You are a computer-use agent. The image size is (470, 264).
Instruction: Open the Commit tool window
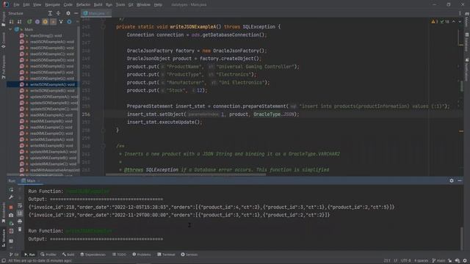[3, 40]
